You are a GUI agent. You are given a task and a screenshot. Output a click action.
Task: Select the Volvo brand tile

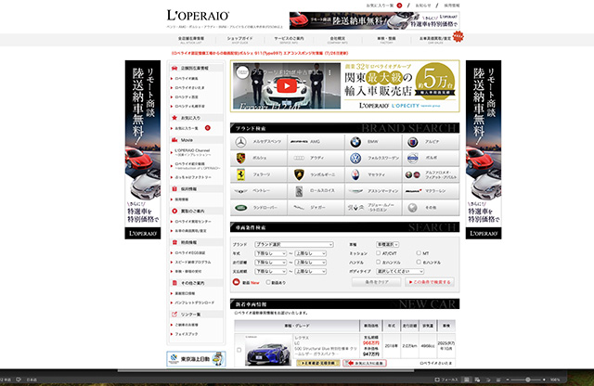431,159
